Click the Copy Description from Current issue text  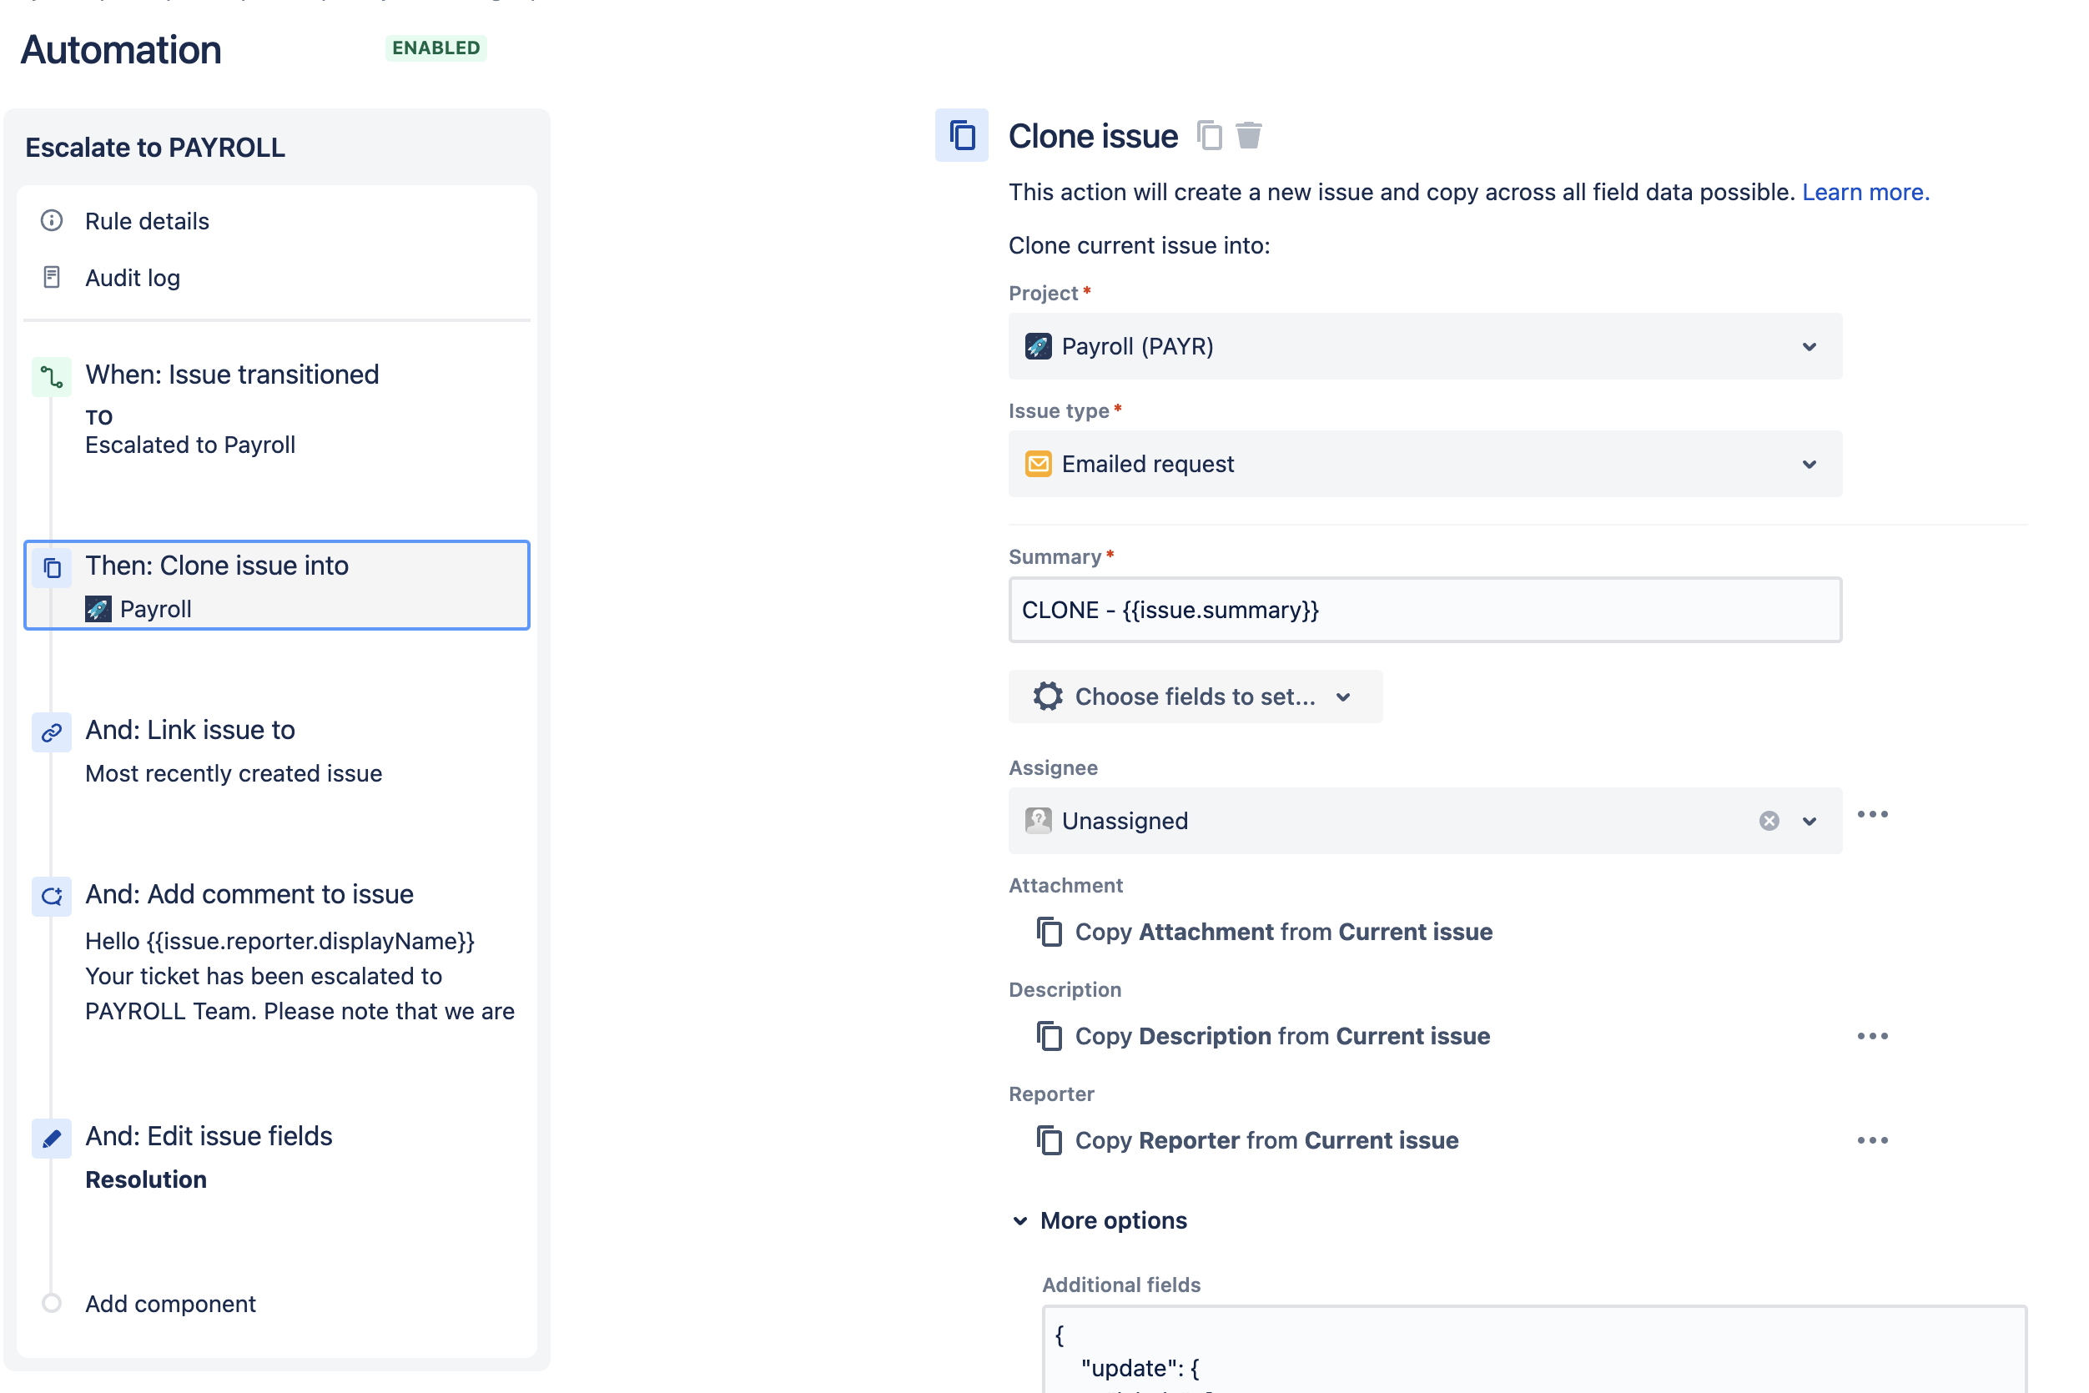click(x=1282, y=1036)
